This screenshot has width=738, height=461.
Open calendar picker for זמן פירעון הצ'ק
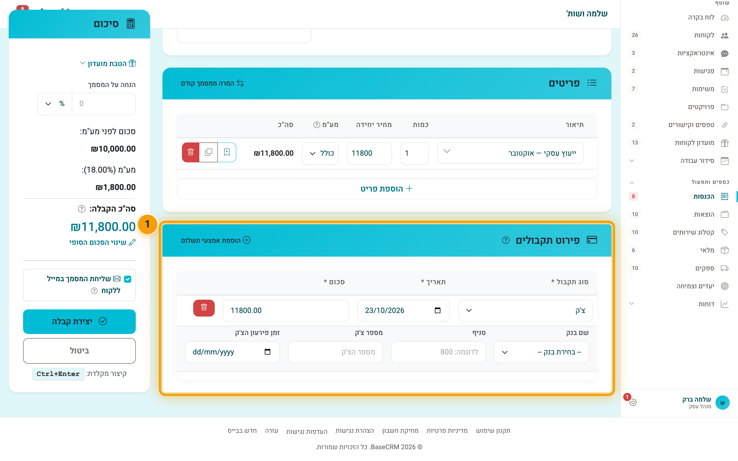click(268, 352)
